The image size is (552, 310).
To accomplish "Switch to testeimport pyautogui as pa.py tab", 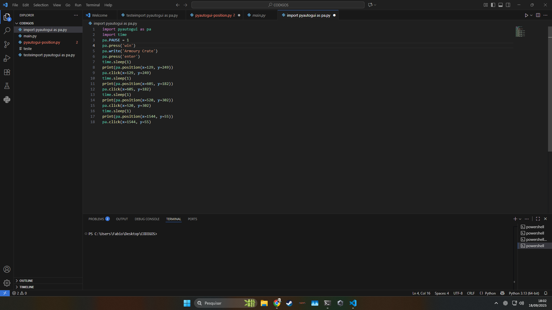I will point(152,15).
